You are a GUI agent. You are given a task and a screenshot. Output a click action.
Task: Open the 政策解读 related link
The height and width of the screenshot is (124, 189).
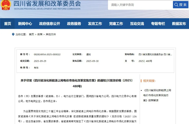[159, 95]
